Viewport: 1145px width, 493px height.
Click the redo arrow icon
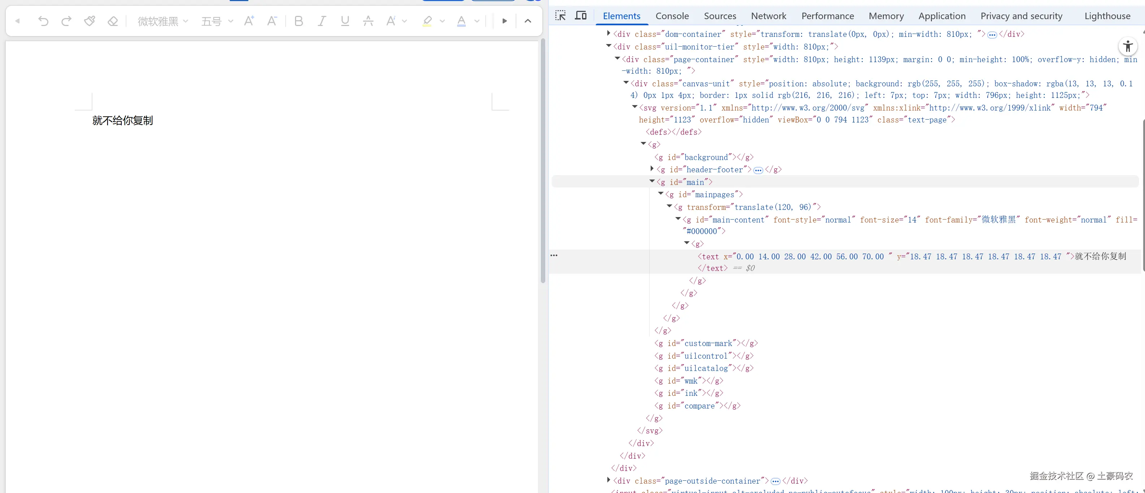point(66,21)
